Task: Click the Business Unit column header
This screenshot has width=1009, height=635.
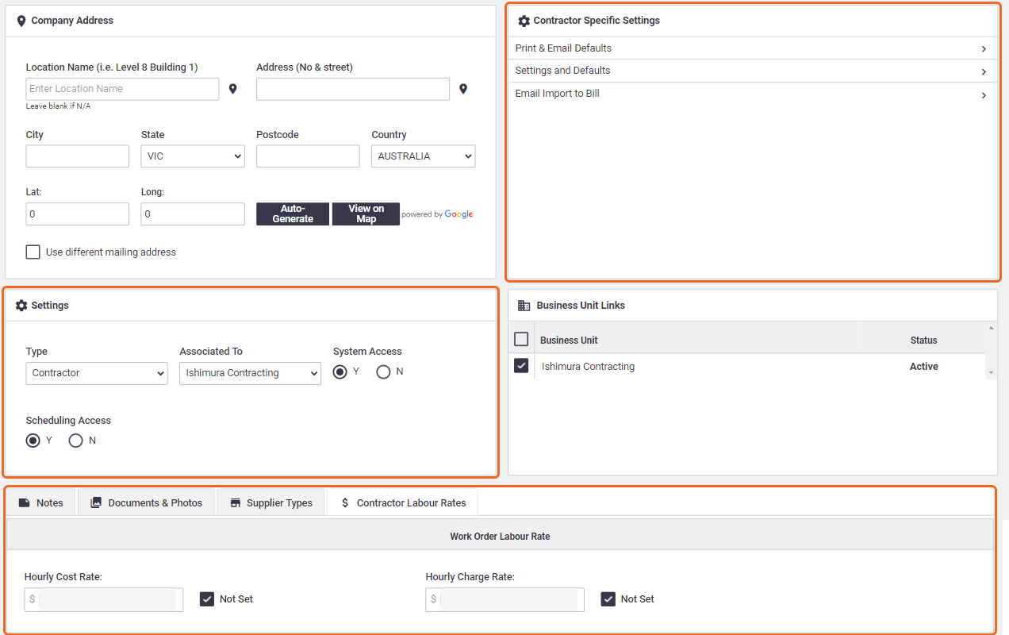Action: (x=569, y=341)
